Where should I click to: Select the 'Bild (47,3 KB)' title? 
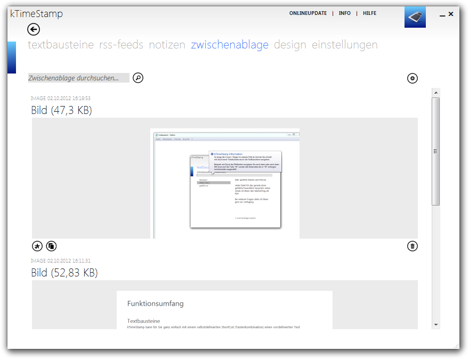(x=62, y=110)
